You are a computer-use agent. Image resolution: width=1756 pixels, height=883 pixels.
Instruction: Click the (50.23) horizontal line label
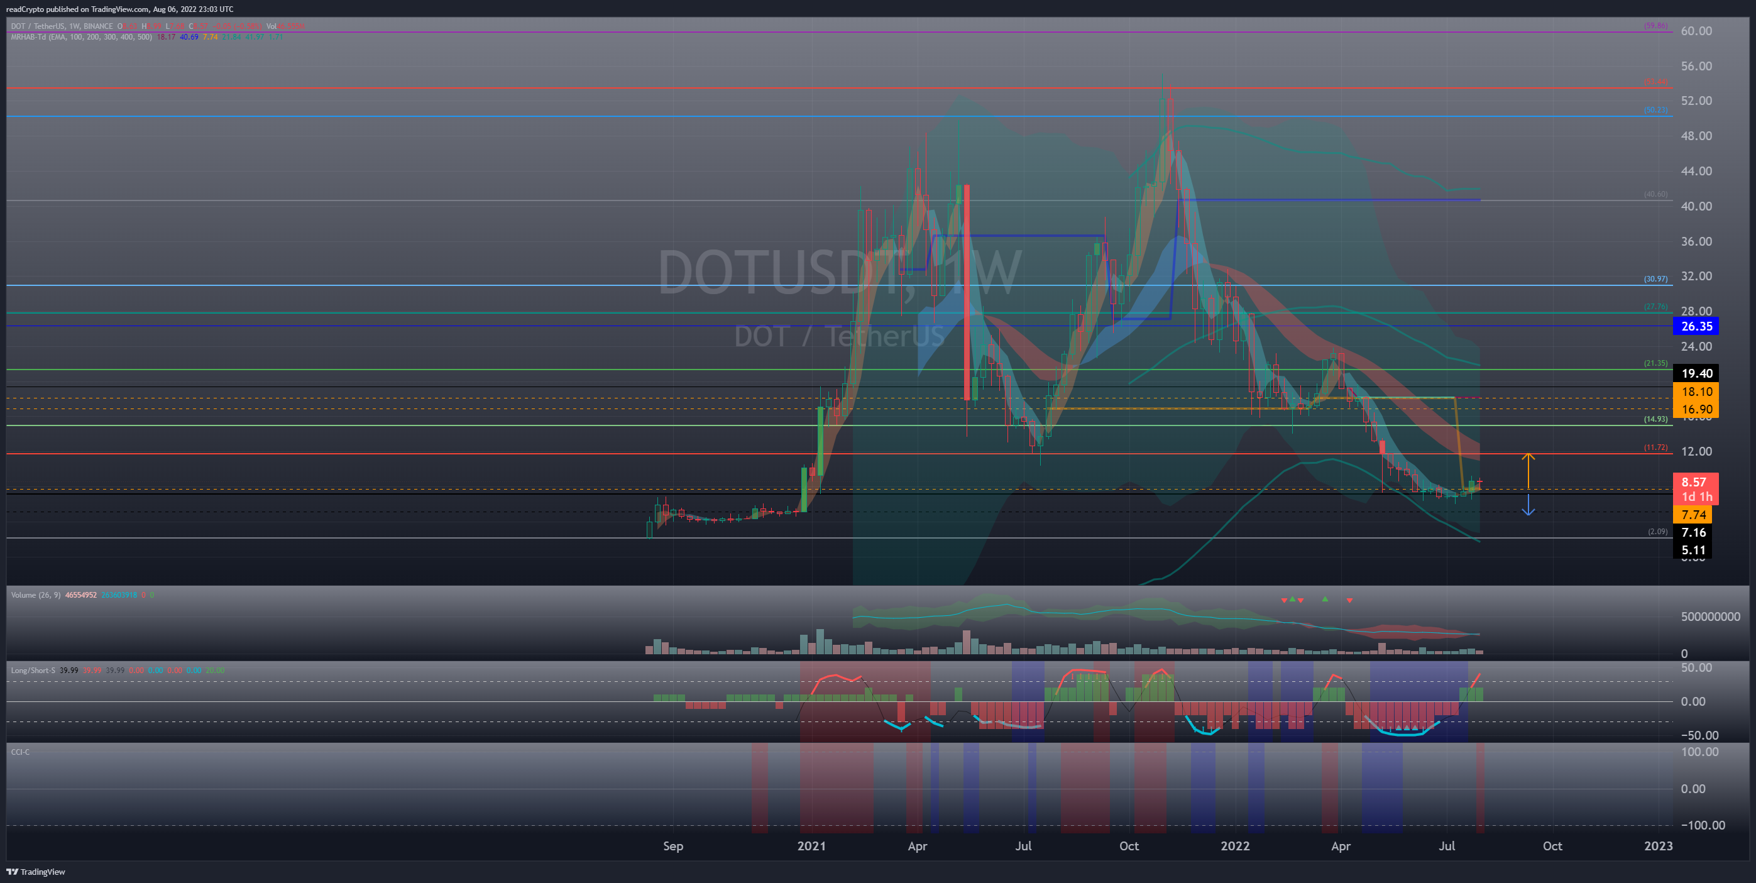pos(1655,110)
